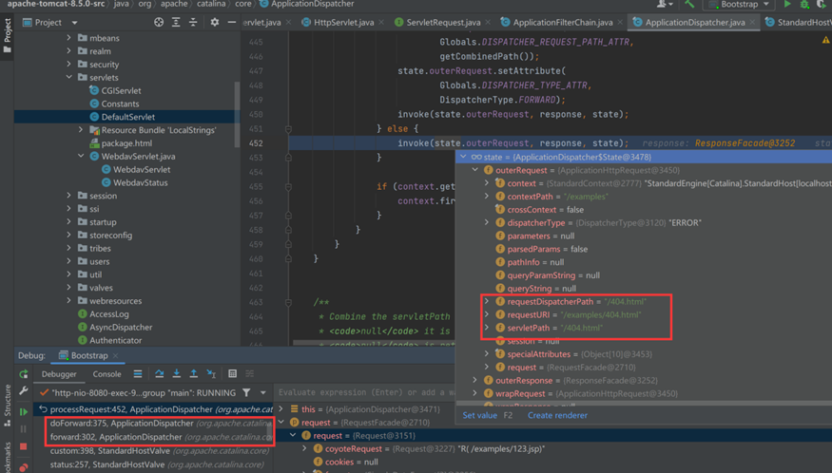Click the warning triangle in editor corner
Viewport: 832px width, 473px height.
[825, 40]
